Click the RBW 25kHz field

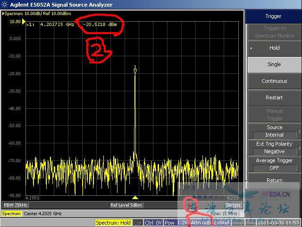pyautogui.click(x=16, y=205)
